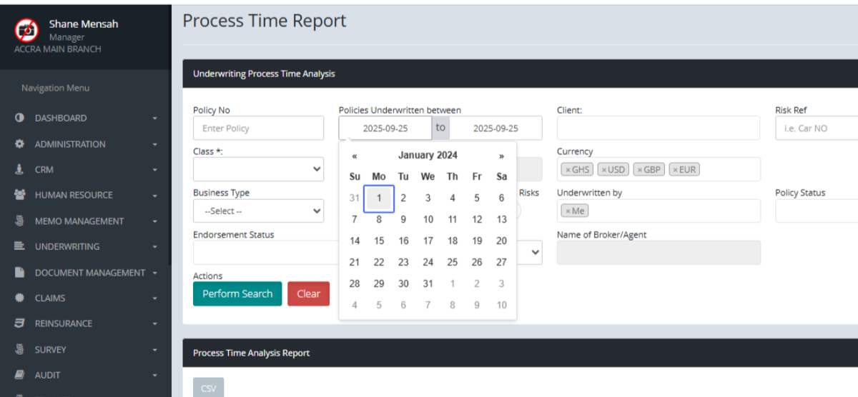
Task: Remove the GHS currency tag
Action: point(568,170)
